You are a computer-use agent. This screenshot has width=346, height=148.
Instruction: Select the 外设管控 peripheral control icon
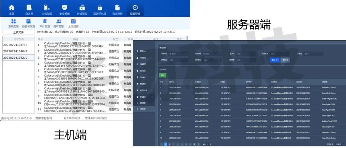[82, 9]
